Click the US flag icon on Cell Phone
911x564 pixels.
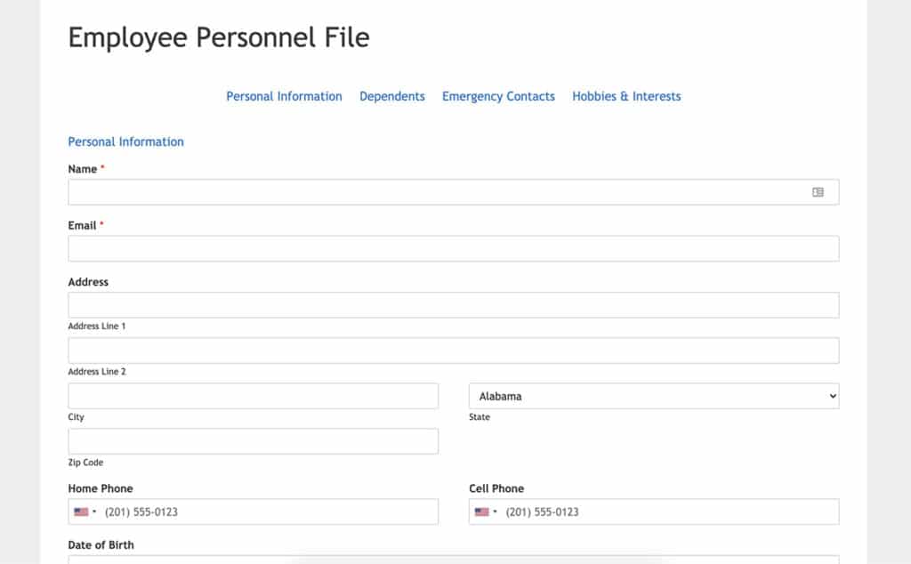pyautogui.click(x=483, y=512)
